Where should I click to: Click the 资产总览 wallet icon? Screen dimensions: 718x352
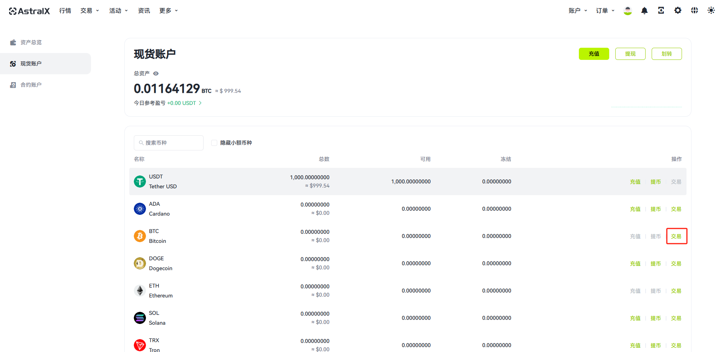pos(13,42)
